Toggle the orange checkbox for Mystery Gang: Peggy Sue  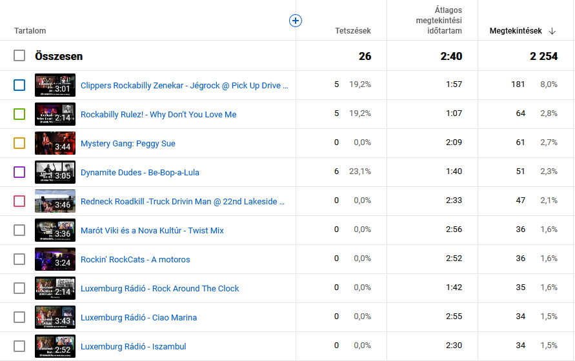19,143
